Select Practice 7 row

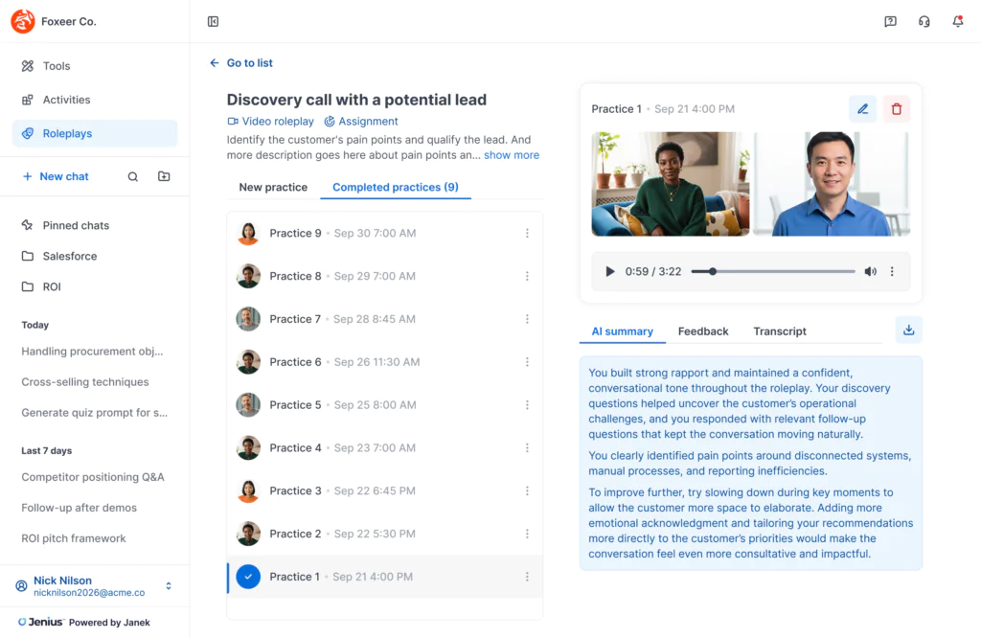click(385, 319)
